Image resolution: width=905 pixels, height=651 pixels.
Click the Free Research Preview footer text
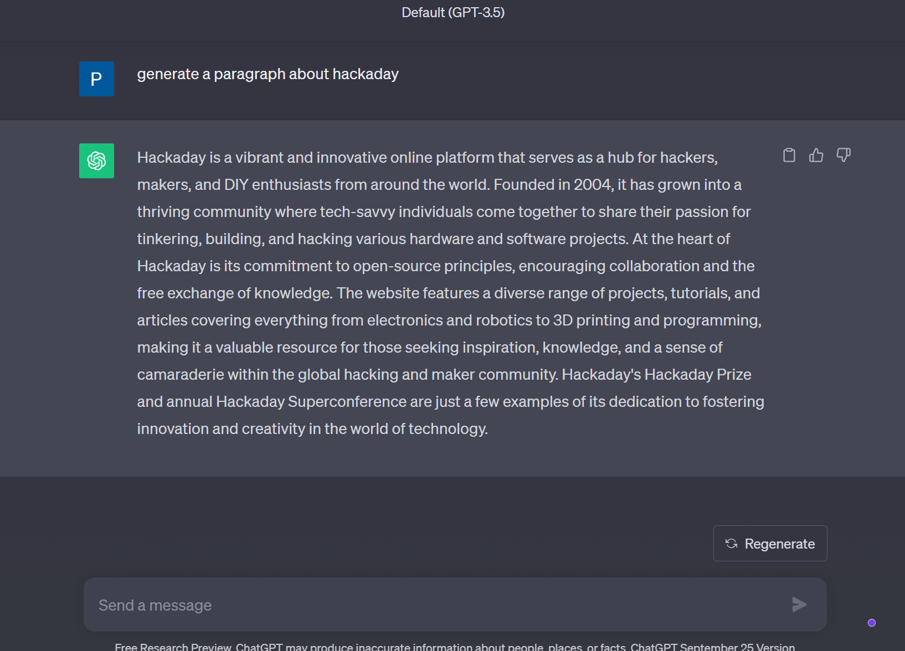point(173,647)
